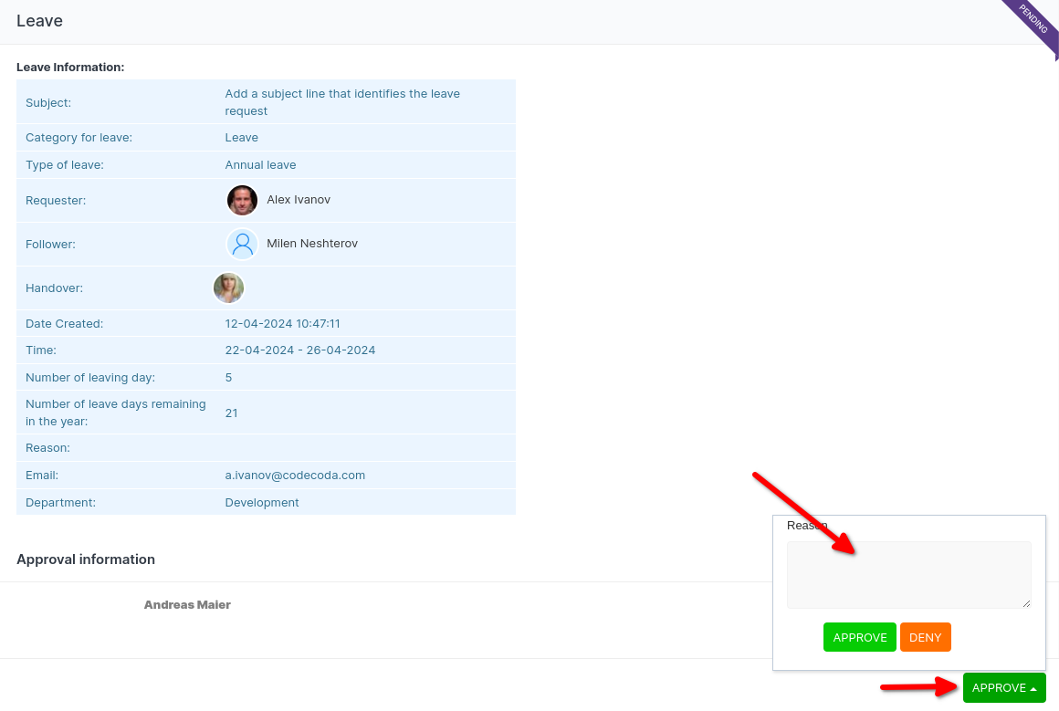Click the Annual leave type value
Viewport: 1059px width, 711px height.
[260, 165]
